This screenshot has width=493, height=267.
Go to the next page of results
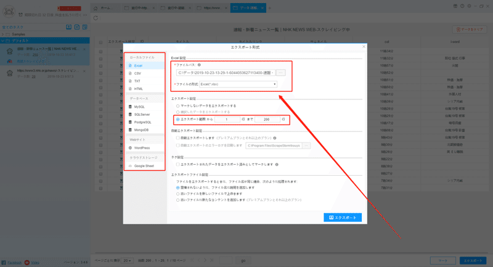point(205,260)
